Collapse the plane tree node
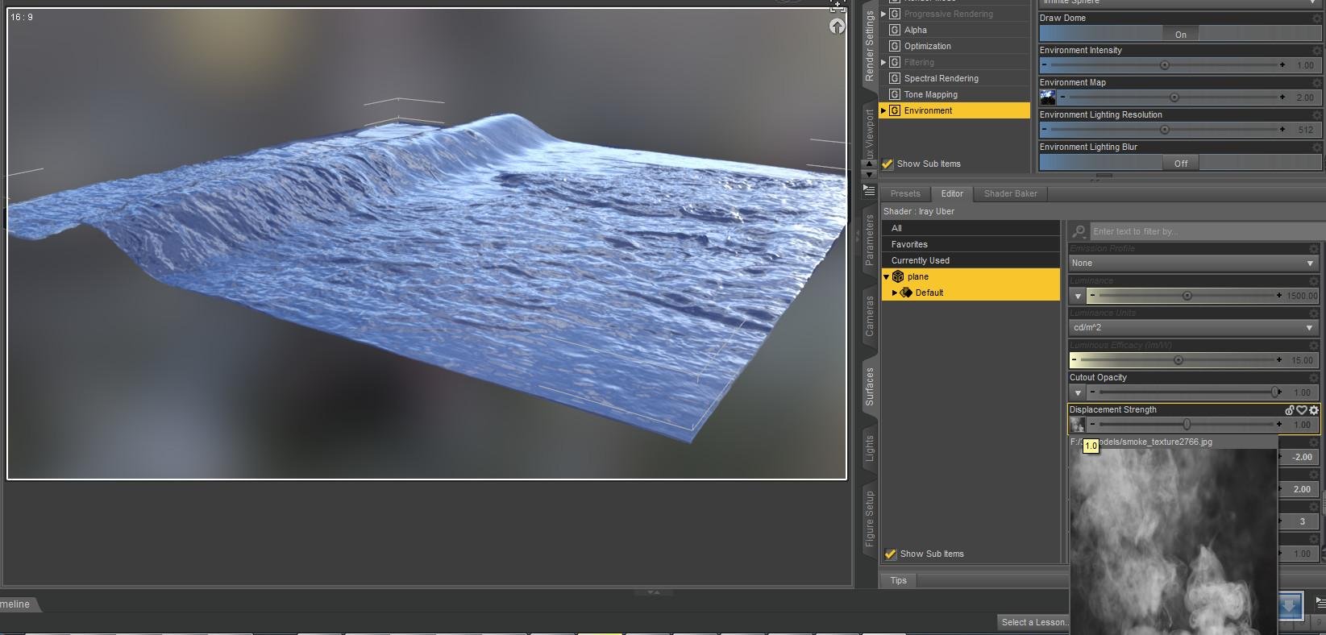1326x635 pixels. 887,276
